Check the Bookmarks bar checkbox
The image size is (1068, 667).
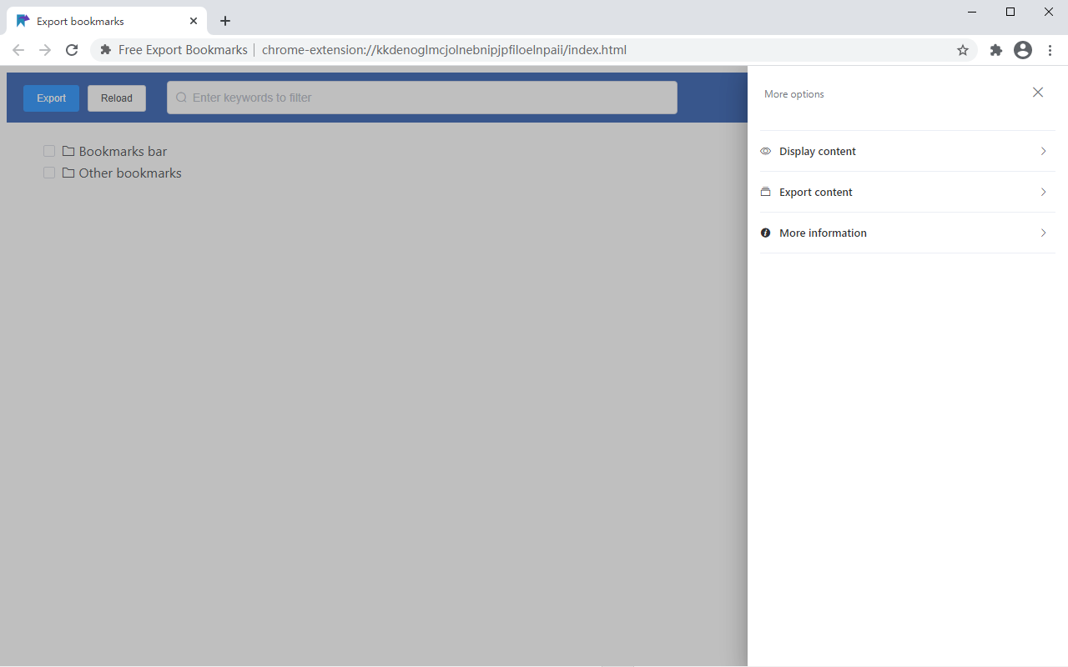tap(49, 151)
